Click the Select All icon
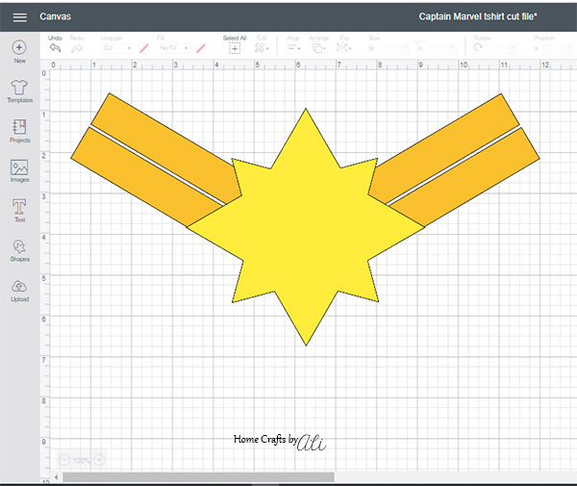 (235, 48)
